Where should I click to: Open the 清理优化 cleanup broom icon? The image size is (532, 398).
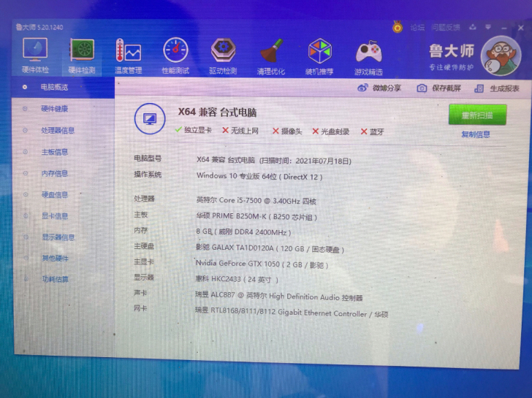tap(270, 57)
